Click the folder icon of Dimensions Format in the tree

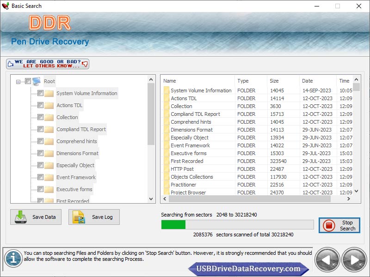pos(49,153)
